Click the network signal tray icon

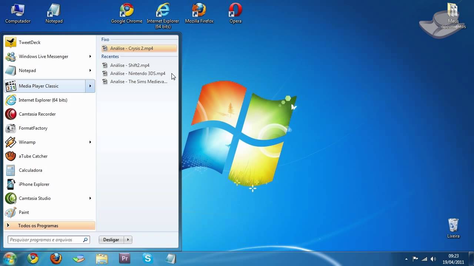pyautogui.click(x=424, y=259)
